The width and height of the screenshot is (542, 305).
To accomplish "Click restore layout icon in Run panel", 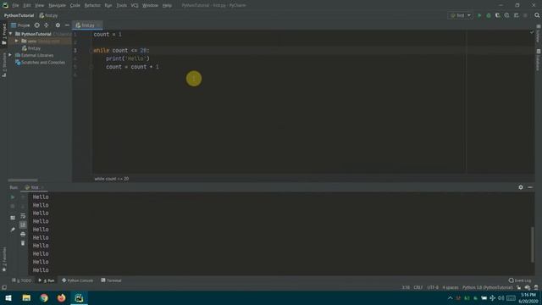I will [13, 218].
